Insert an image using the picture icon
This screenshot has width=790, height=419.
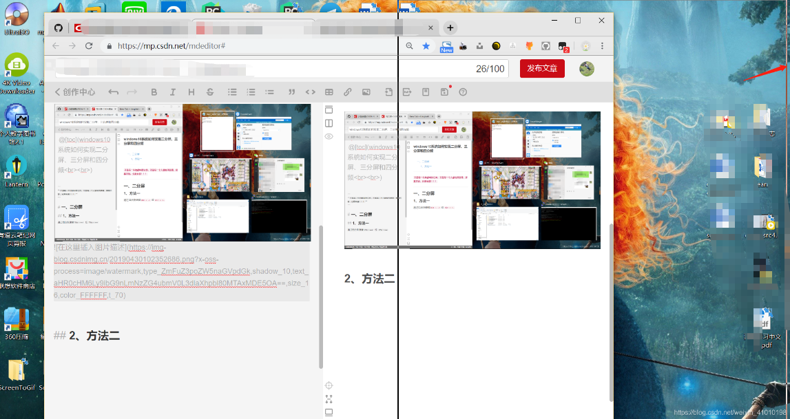366,92
